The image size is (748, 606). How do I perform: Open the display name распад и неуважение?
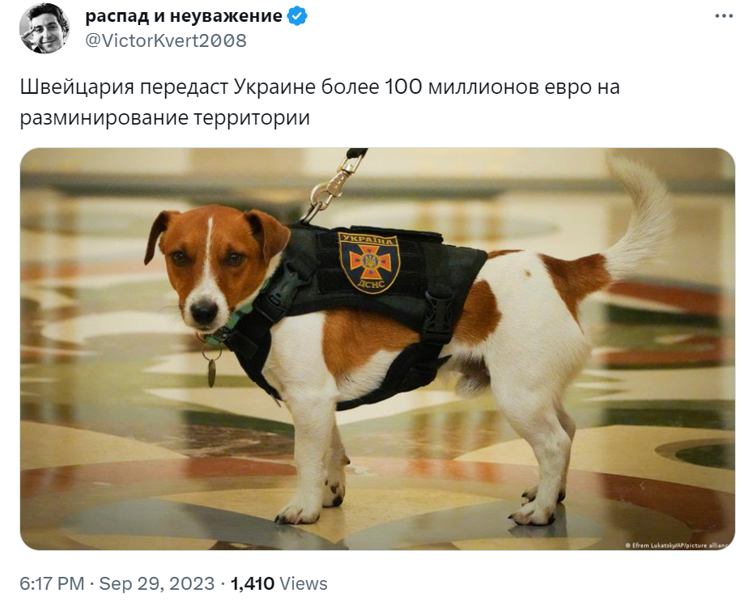pyautogui.click(x=184, y=16)
